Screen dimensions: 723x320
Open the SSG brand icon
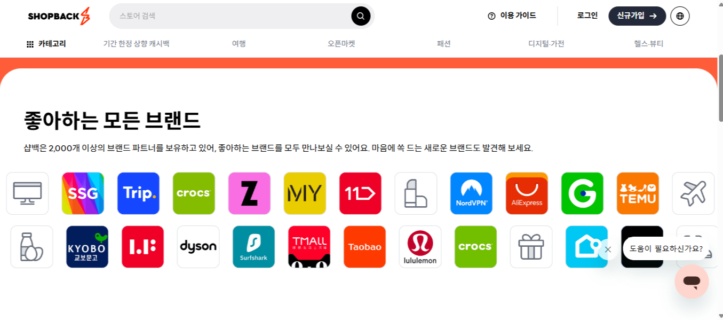(83, 193)
